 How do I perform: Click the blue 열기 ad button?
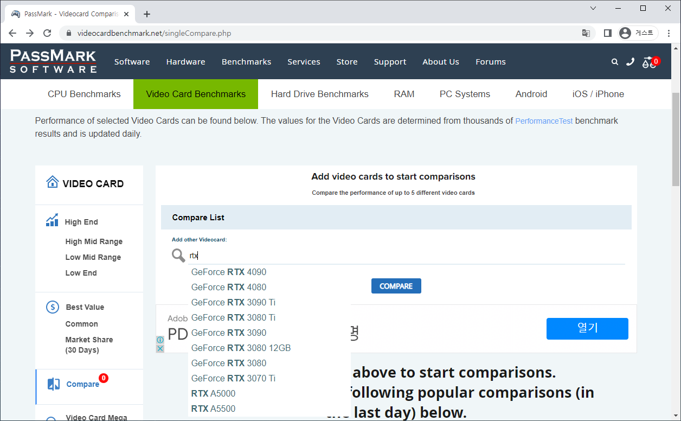tap(587, 329)
